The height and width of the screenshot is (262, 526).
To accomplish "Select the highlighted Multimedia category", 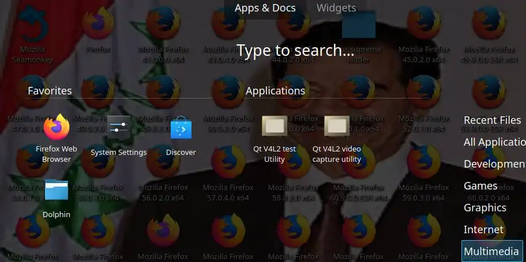I will [x=492, y=251].
